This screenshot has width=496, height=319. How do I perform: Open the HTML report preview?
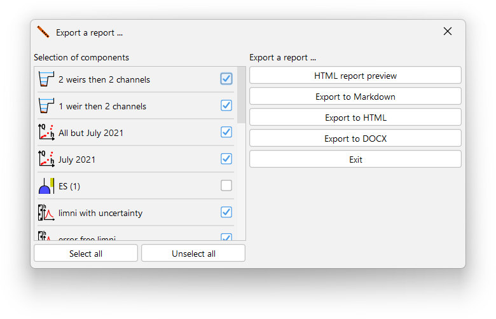click(x=355, y=76)
